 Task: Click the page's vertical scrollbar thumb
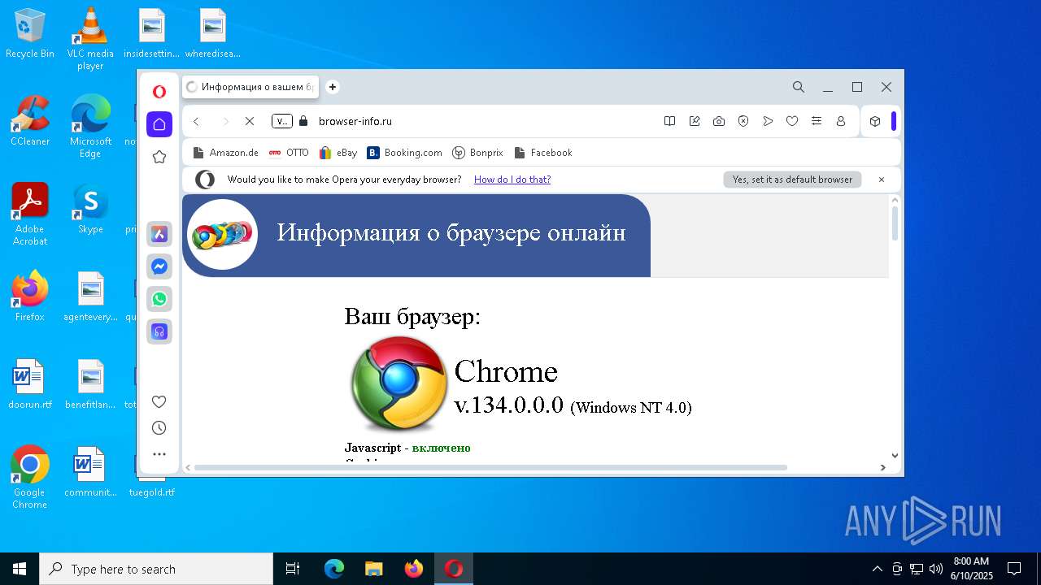click(895, 223)
